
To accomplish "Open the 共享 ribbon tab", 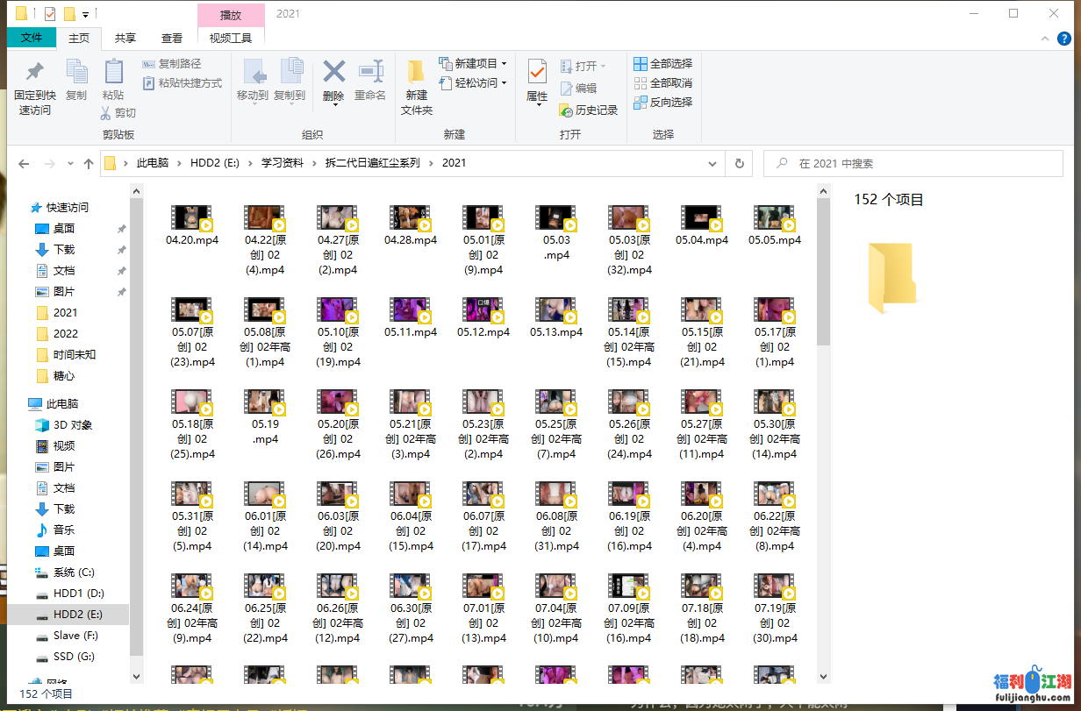I will (x=125, y=39).
